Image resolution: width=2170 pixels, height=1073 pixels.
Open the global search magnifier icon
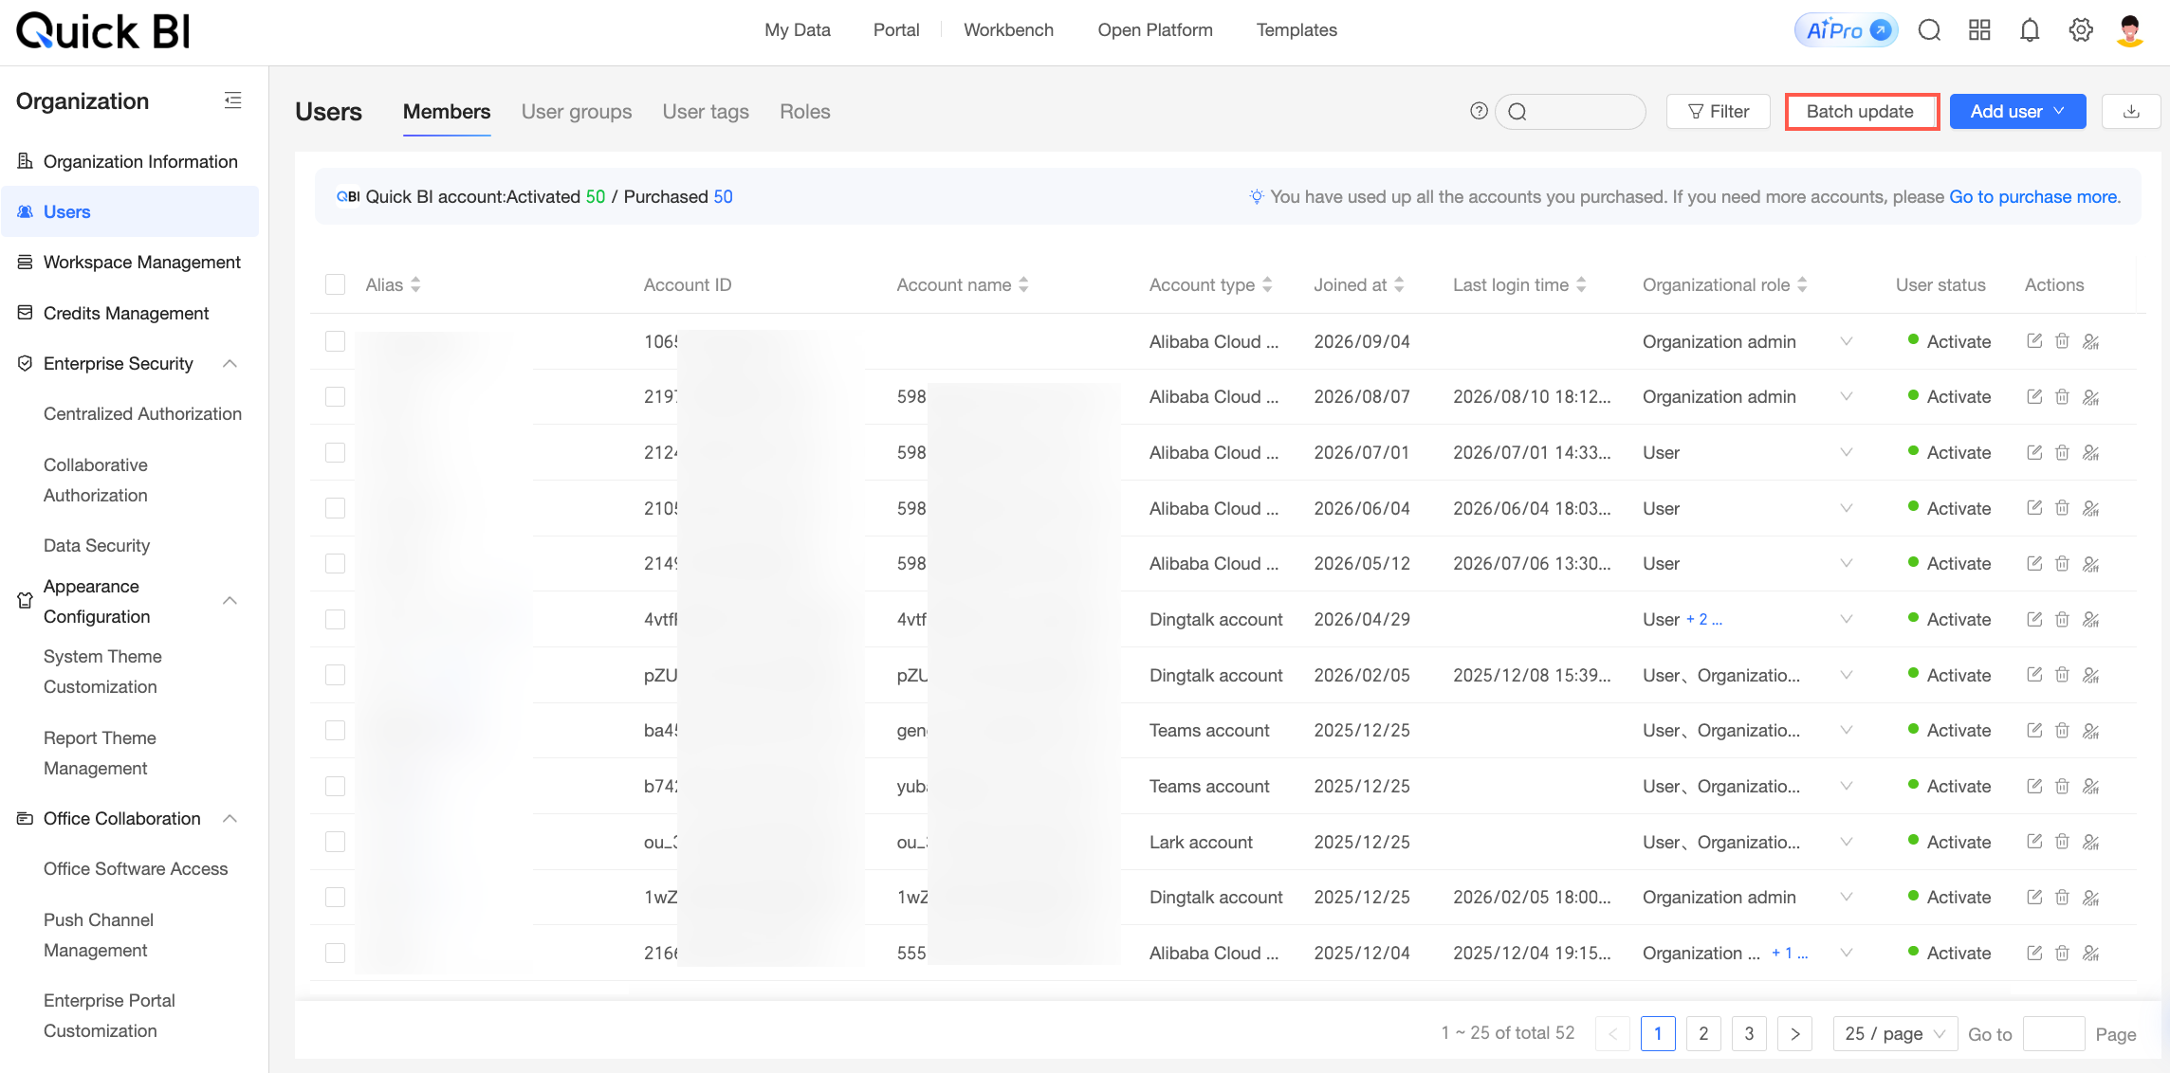coord(1929,30)
